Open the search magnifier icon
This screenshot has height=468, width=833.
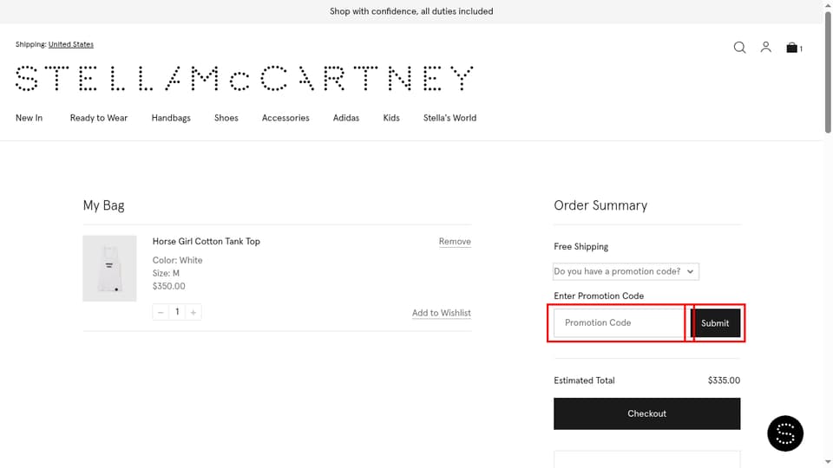739,48
